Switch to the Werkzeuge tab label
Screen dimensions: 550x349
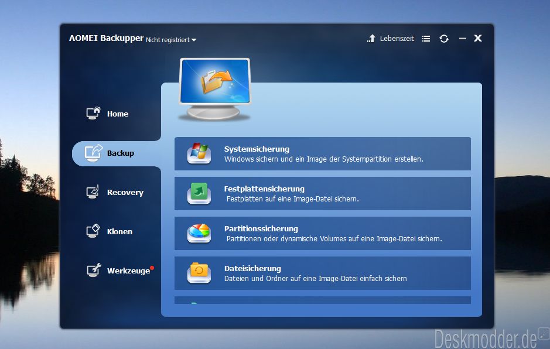click(128, 271)
